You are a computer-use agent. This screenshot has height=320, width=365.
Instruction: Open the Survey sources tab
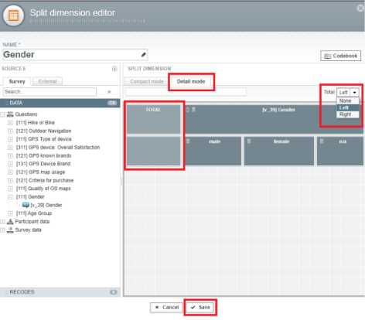[x=17, y=81]
